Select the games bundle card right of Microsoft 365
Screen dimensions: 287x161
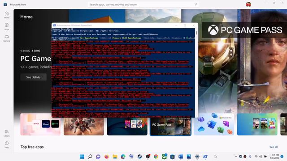coord(257,124)
